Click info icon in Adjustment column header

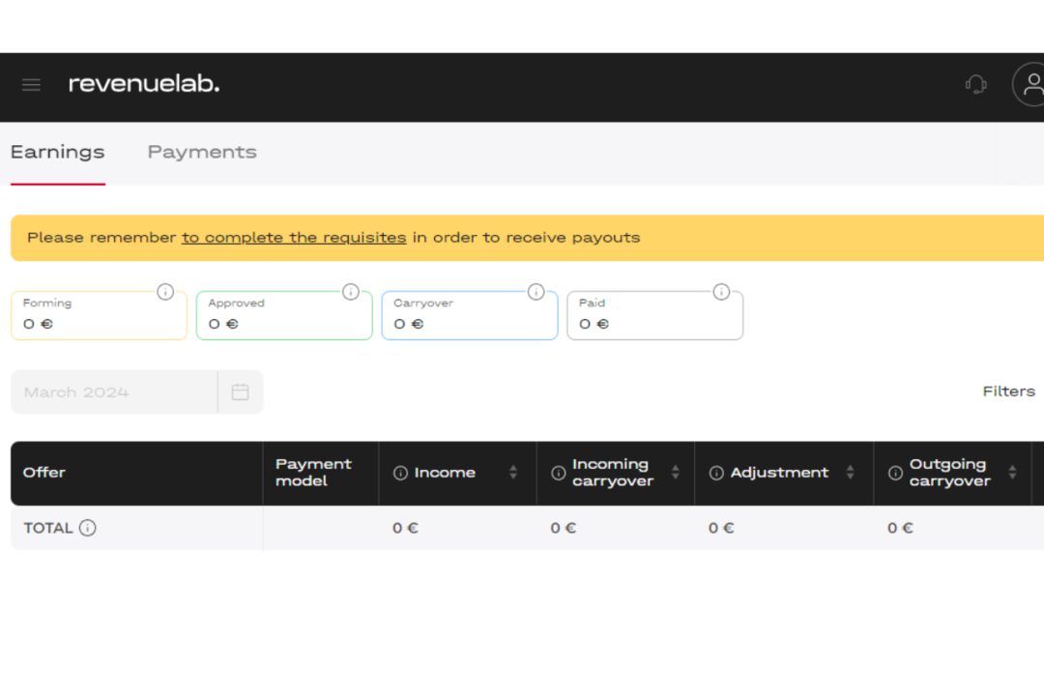[716, 473]
